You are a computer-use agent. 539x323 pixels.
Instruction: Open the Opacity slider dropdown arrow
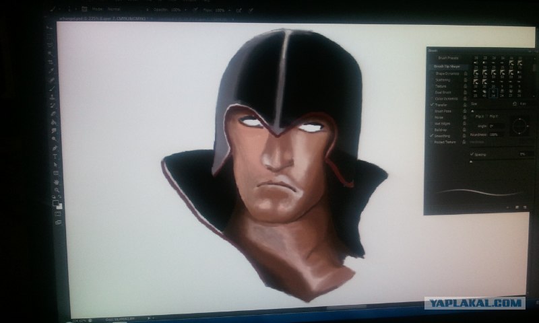pos(186,9)
